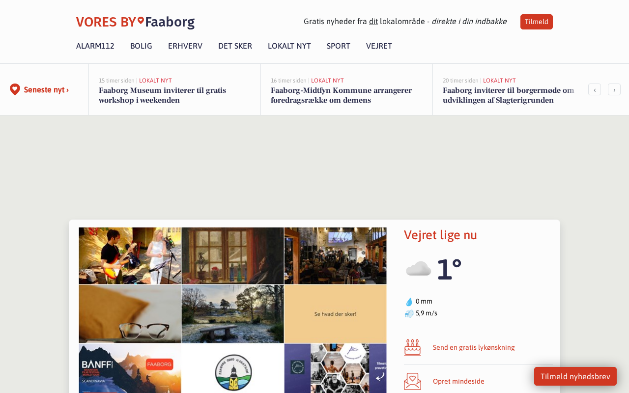The width and height of the screenshot is (629, 393).
Task: Click the location pin in Vores By logo
Action: pyautogui.click(x=141, y=21)
